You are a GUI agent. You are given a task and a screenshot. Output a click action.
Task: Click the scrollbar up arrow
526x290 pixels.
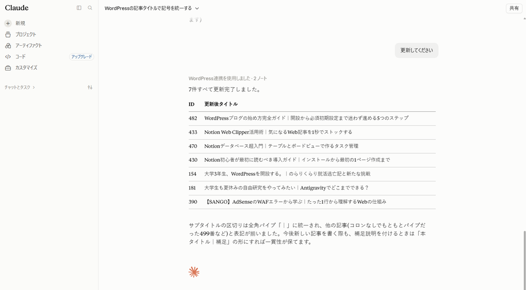(524, 18)
